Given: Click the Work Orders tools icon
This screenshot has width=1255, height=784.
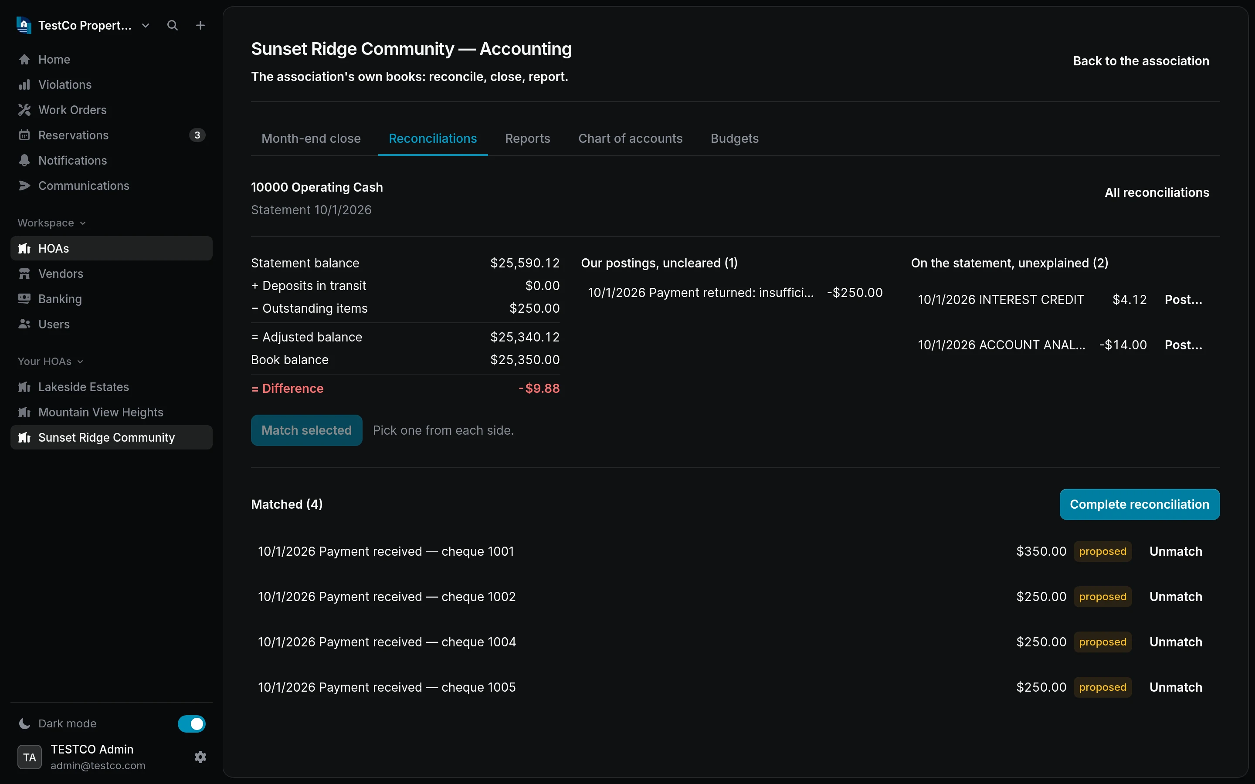Looking at the screenshot, I should point(24,110).
